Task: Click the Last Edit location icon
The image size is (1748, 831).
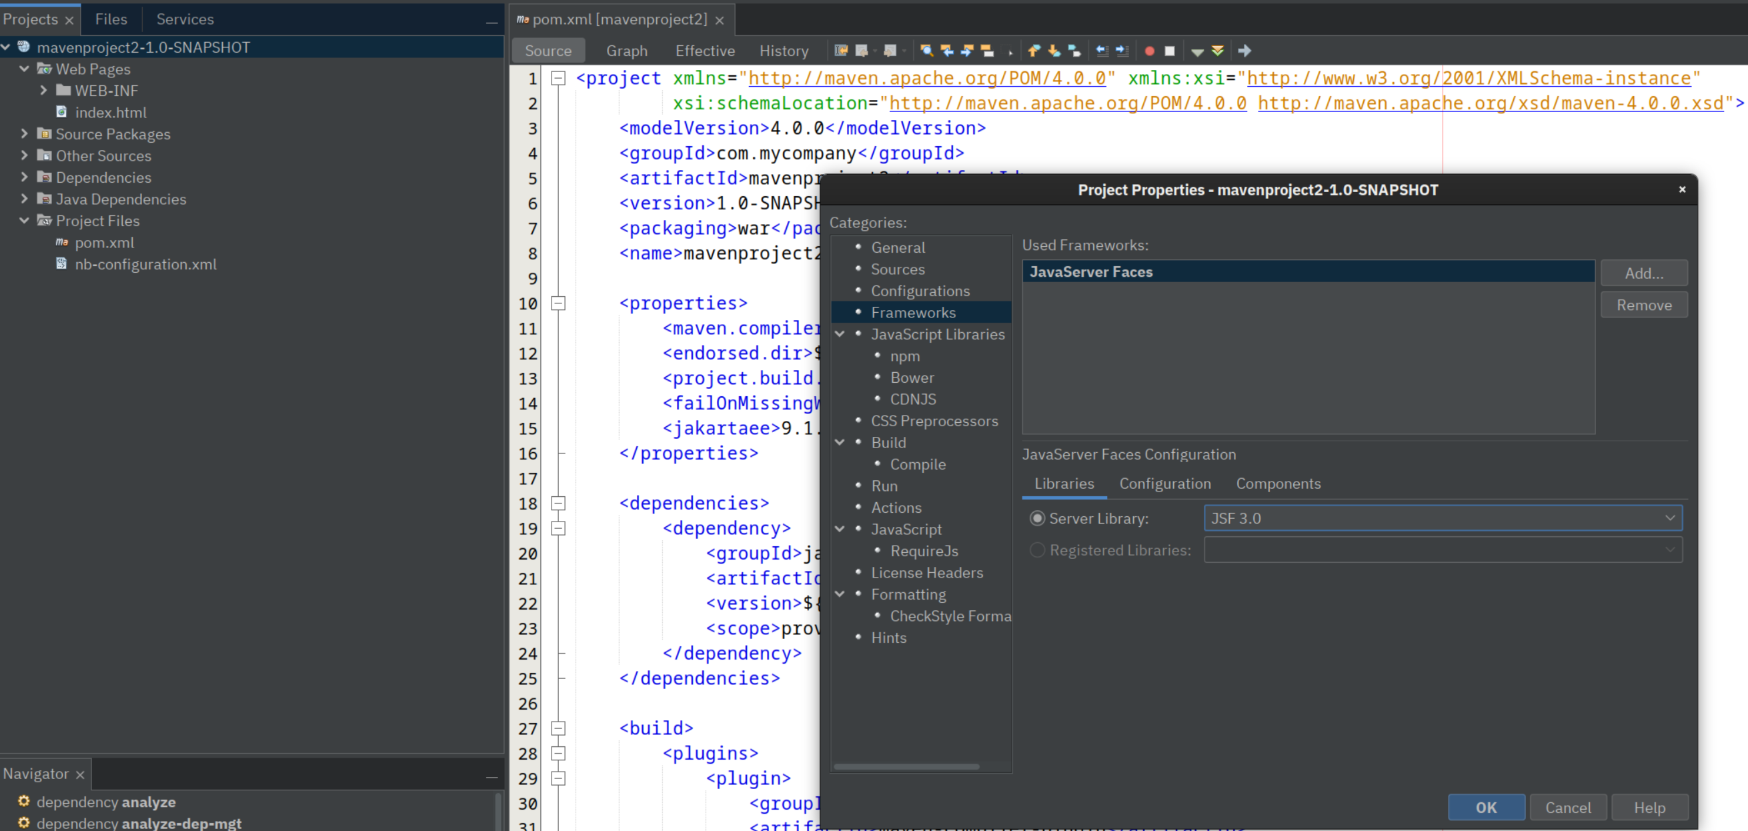Action: coord(841,51)
